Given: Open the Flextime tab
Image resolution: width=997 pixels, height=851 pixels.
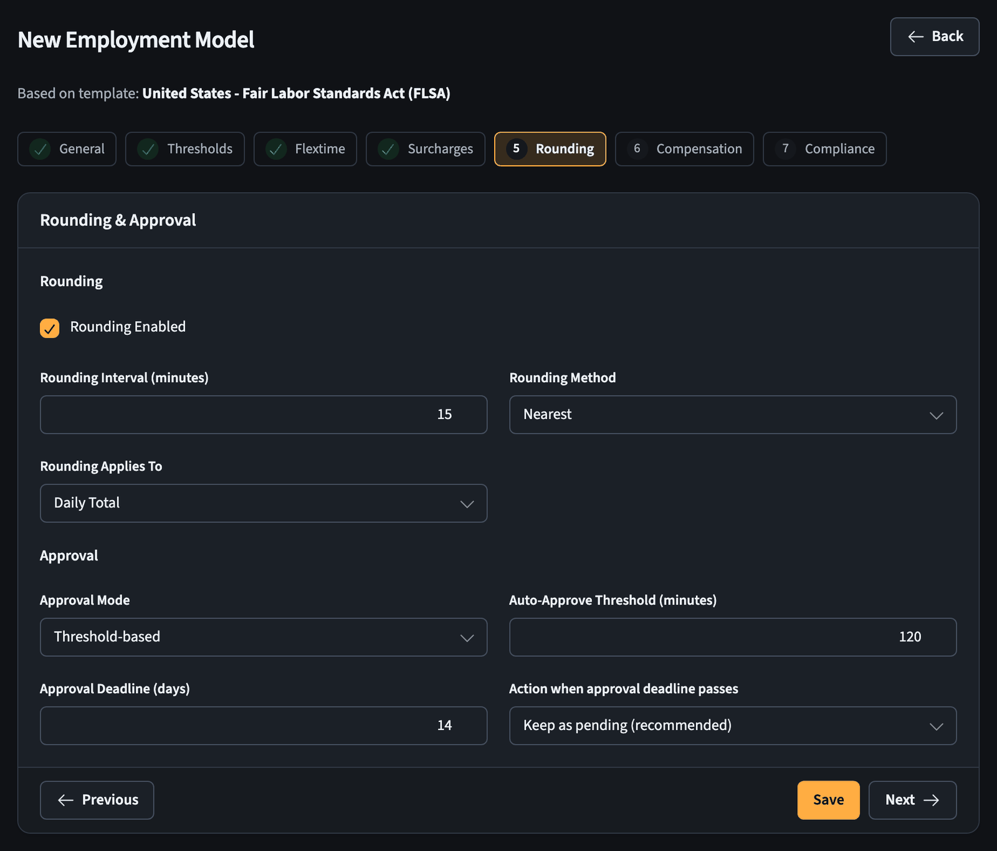Looking at the screenshot, I should [305, 149].
